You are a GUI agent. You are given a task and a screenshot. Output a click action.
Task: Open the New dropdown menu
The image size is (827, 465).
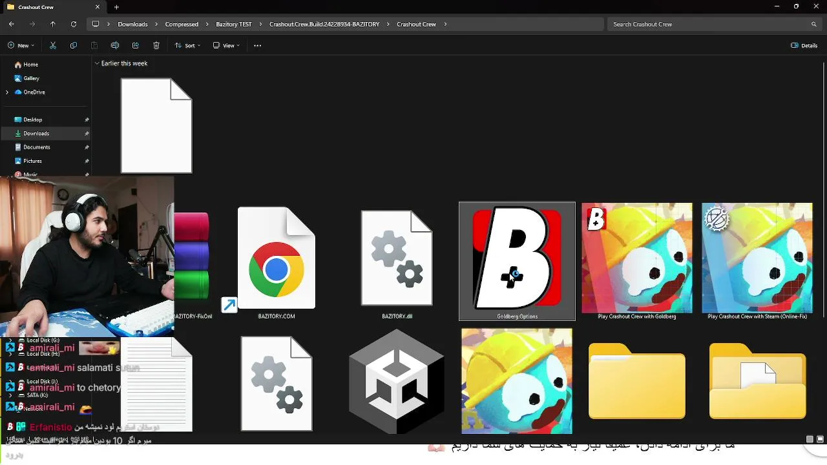[x=21, y=45]
